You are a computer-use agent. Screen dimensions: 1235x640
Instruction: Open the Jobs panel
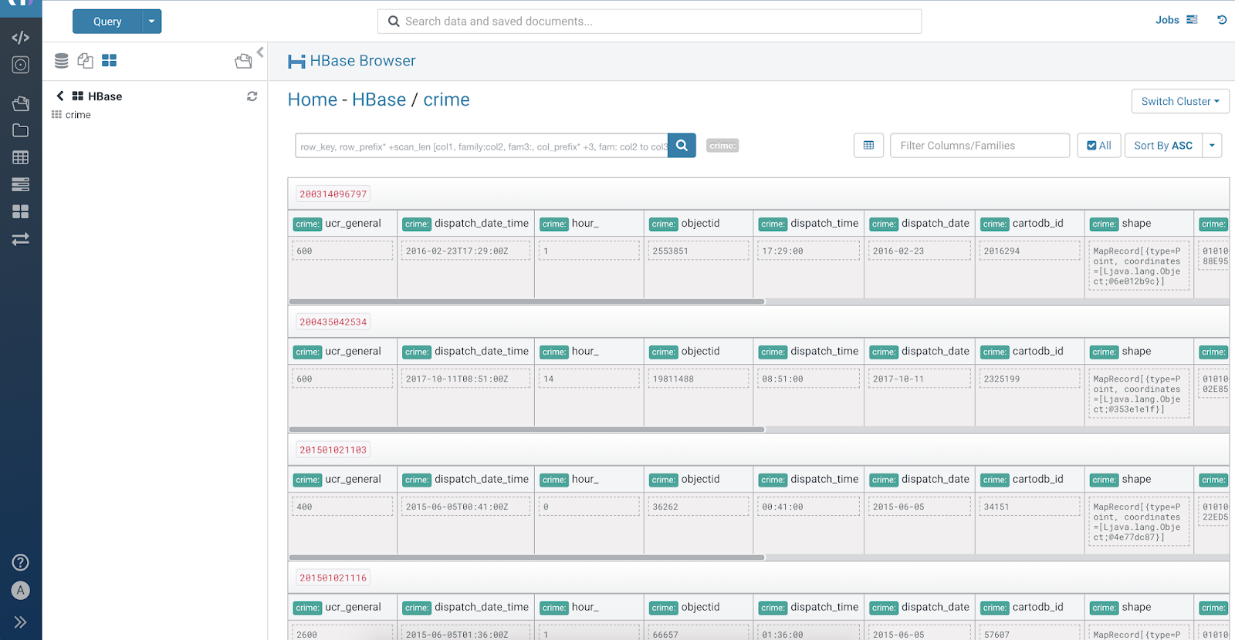(x=1176, y=20)
